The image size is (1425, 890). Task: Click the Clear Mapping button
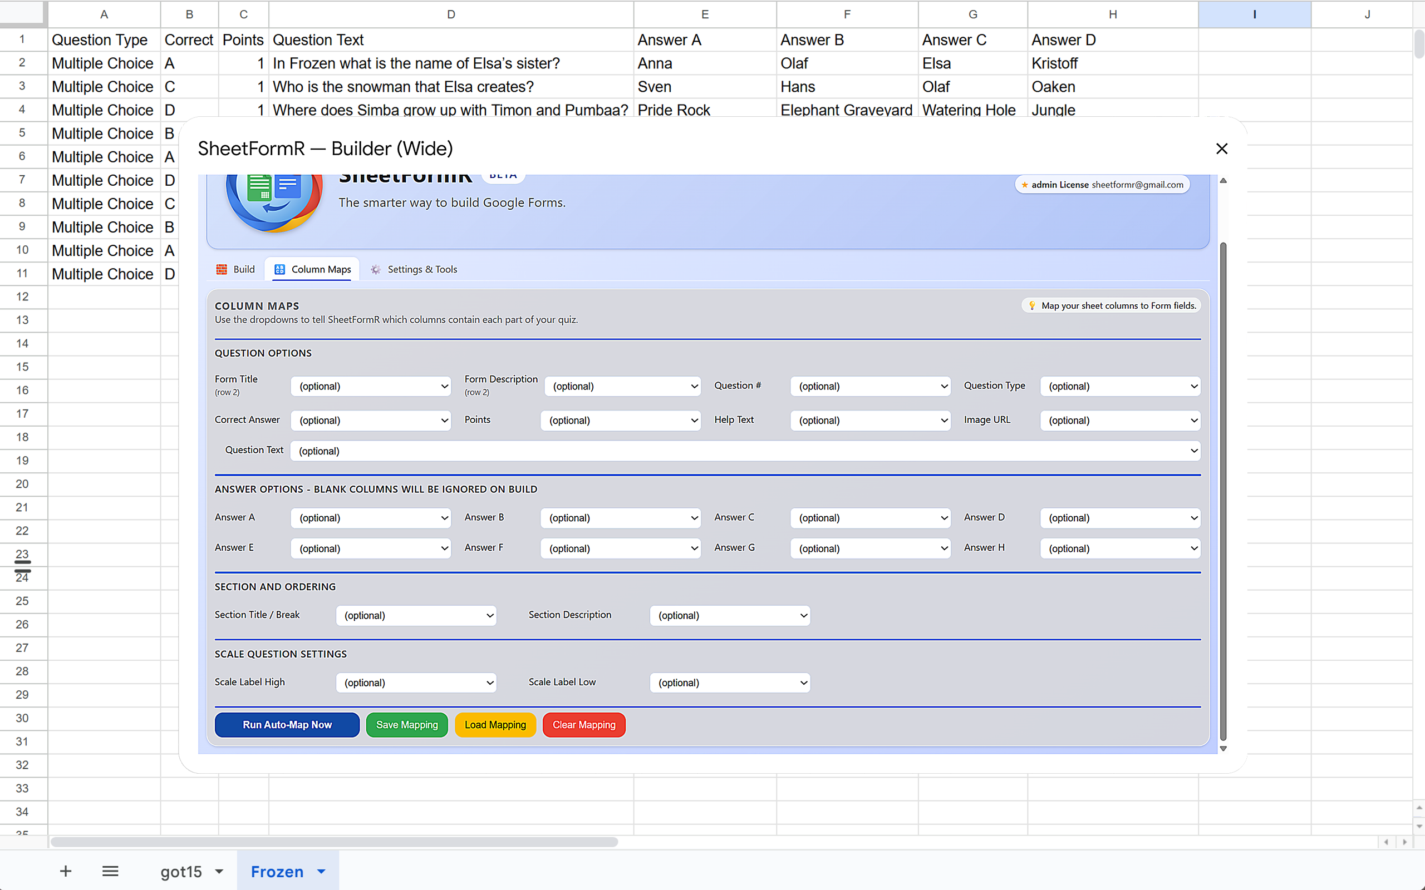(x=583, y=725)
